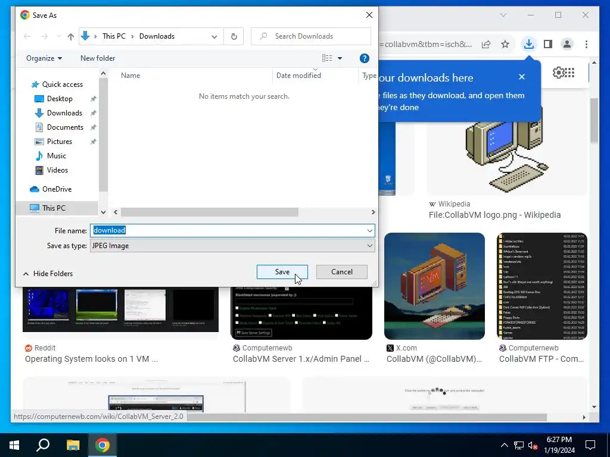Select Documents in the navigation pane
Image resolution: width=610 pixels, height=457 pixels.
point(65,127)
